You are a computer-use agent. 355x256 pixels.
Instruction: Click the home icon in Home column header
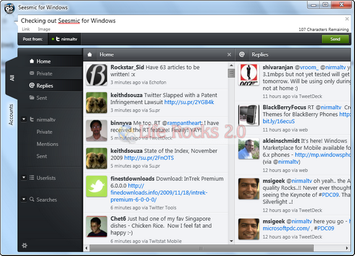(x=90, y=54)
